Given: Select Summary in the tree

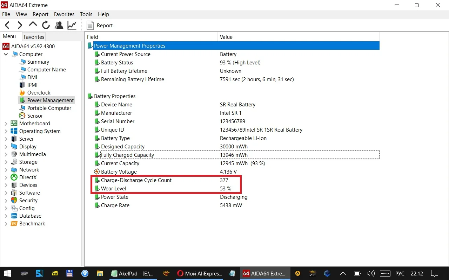Looking at the screenshot, I should pos(38,62).
